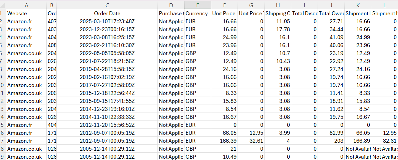398x160 pixels.
Task: Click unit price value 66.05 in column F
Action: pos(225,133)
